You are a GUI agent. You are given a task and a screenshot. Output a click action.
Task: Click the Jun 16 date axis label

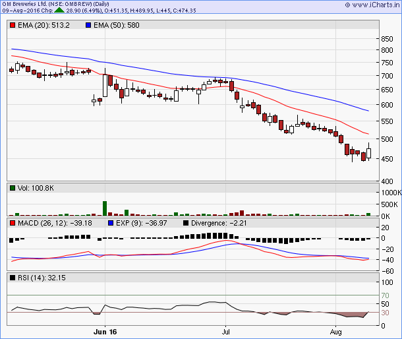[105, 332]
